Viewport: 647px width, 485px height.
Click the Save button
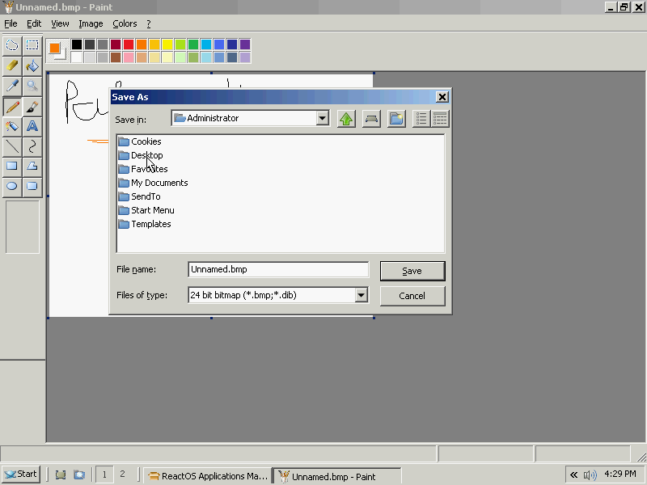click(x=412, y=271)
